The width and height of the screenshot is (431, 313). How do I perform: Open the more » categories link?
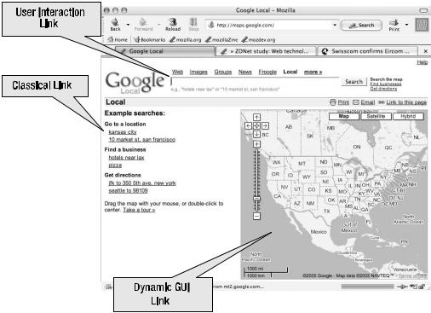[313, 72]
